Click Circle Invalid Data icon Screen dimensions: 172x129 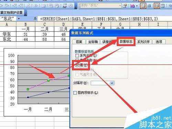51,6
